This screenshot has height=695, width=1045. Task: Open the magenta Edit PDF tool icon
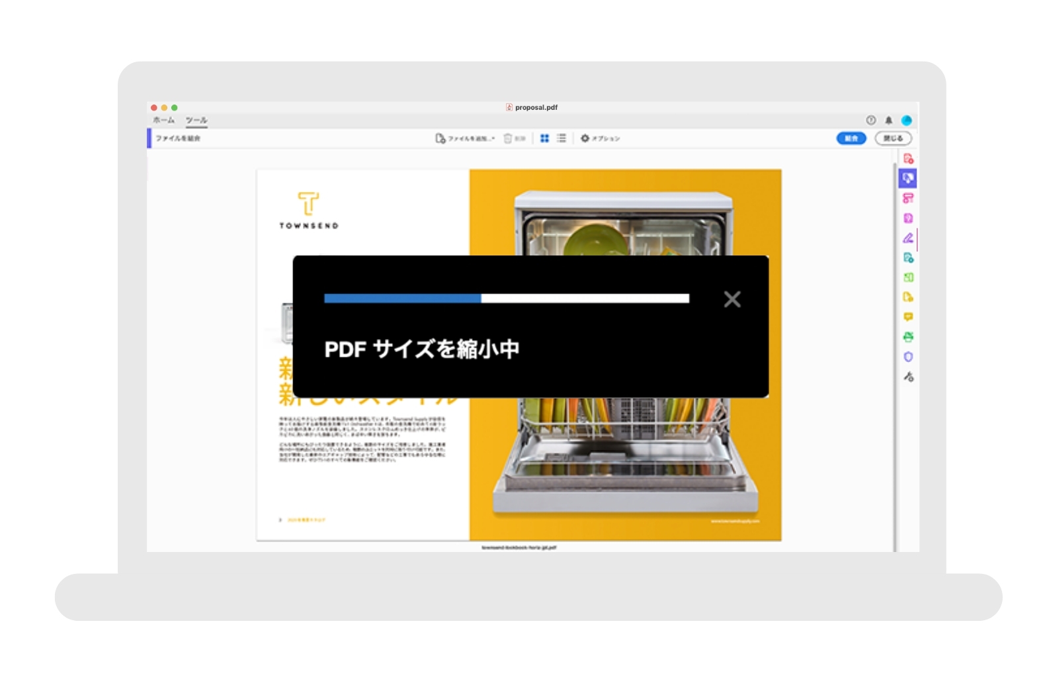[908, 218]
